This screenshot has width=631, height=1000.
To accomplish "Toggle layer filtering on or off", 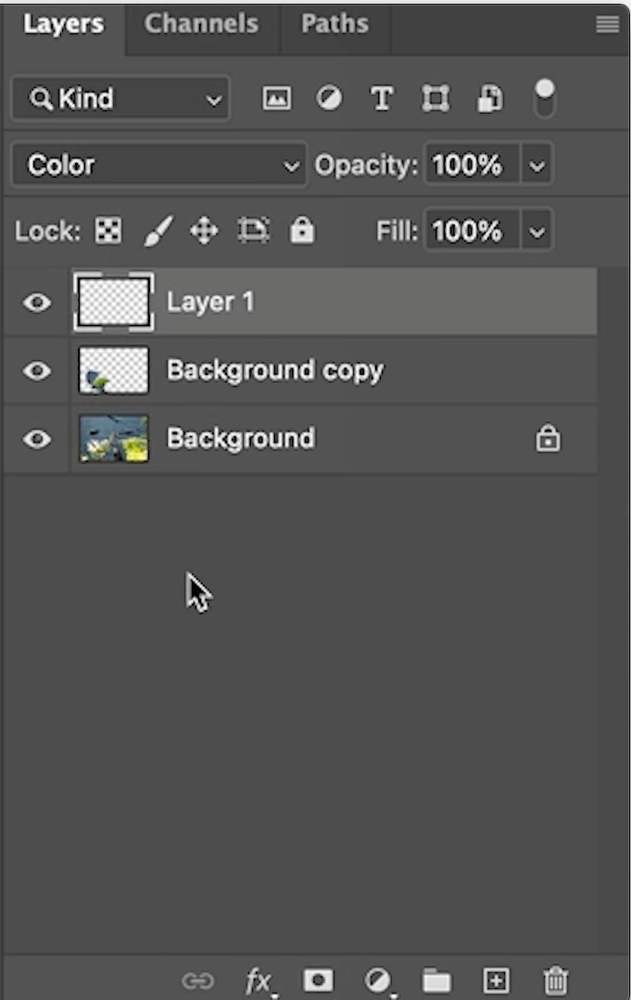I will tap(544, 99).
